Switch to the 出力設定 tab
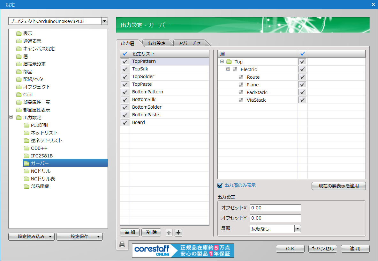 click(x=156, y=43)
